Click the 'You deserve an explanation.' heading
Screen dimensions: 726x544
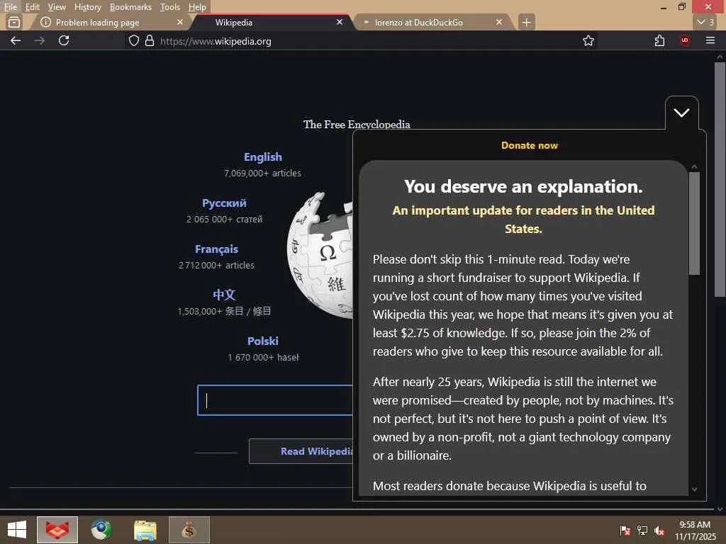click(x=523, y=186)
